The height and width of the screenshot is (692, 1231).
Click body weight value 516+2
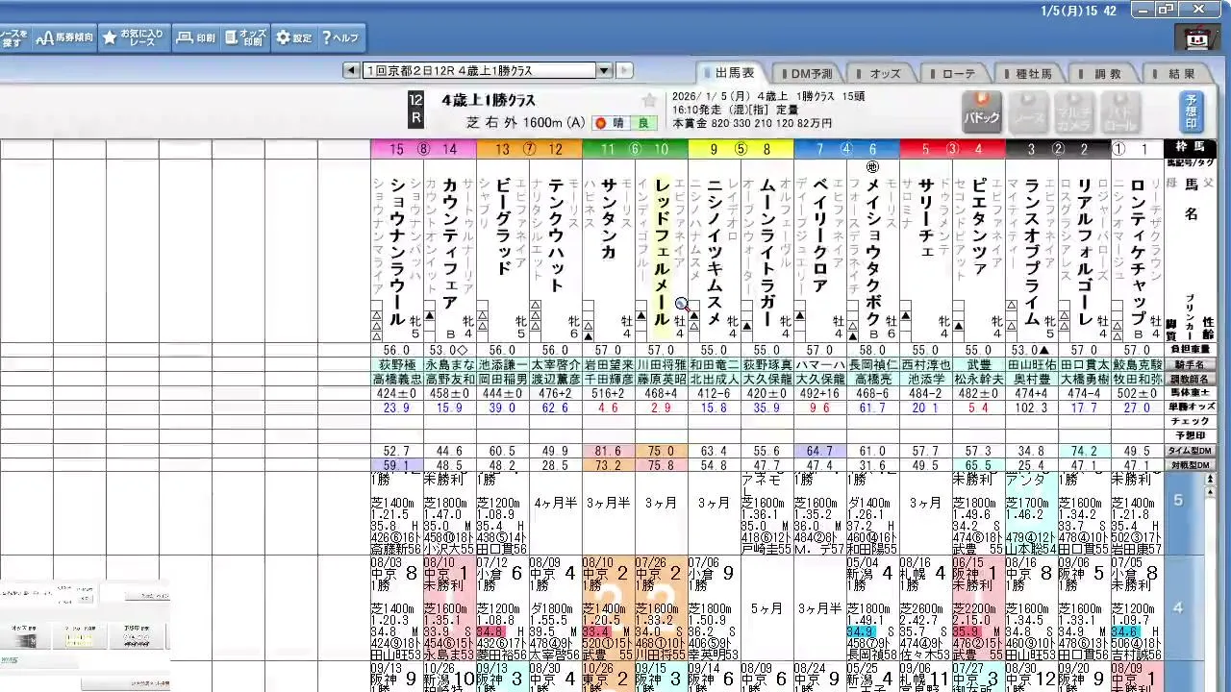(609, 393)
